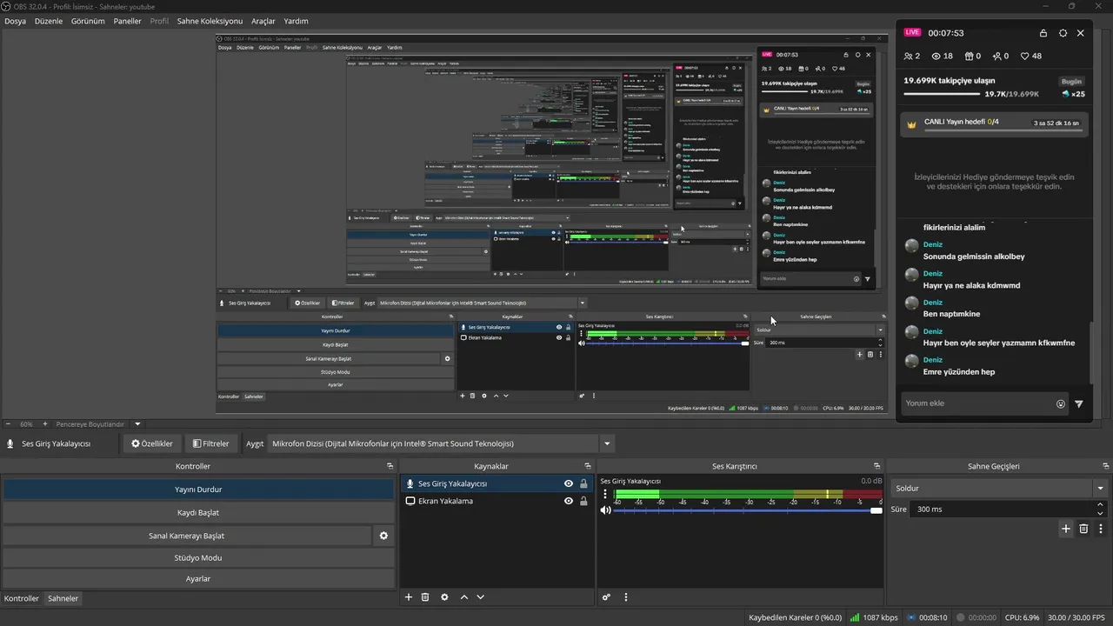Screen dimensions: 1113x626
Task: Toggle Stüdyo Modu
Action: [x=198, y=557]
